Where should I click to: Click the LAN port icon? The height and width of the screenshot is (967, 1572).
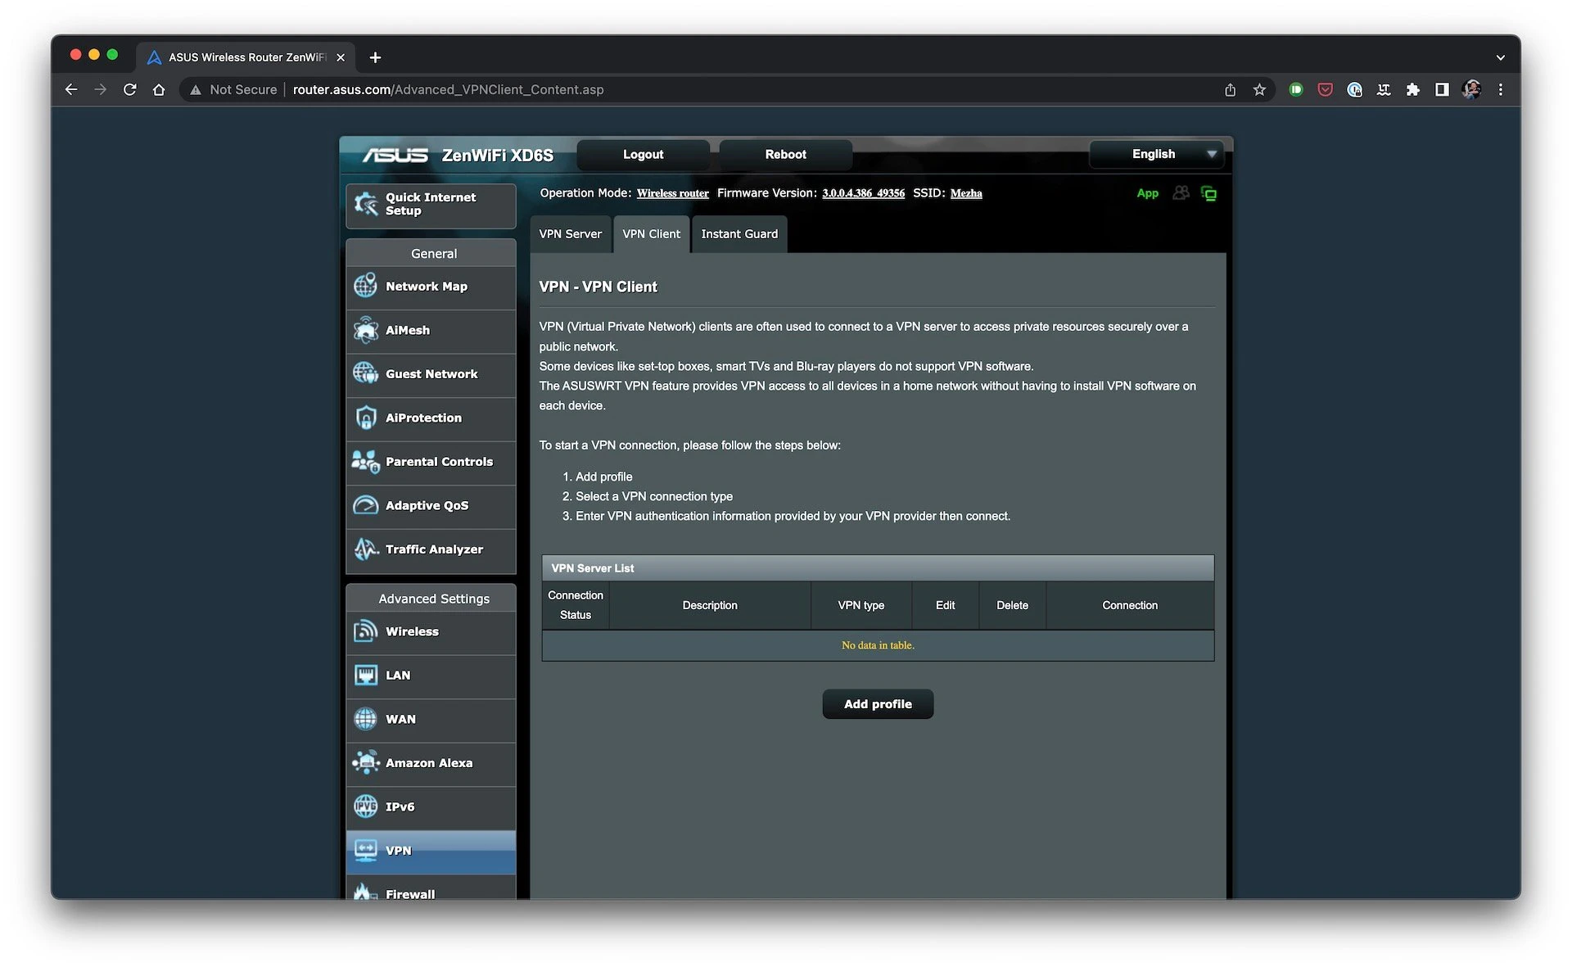[365, 676]
